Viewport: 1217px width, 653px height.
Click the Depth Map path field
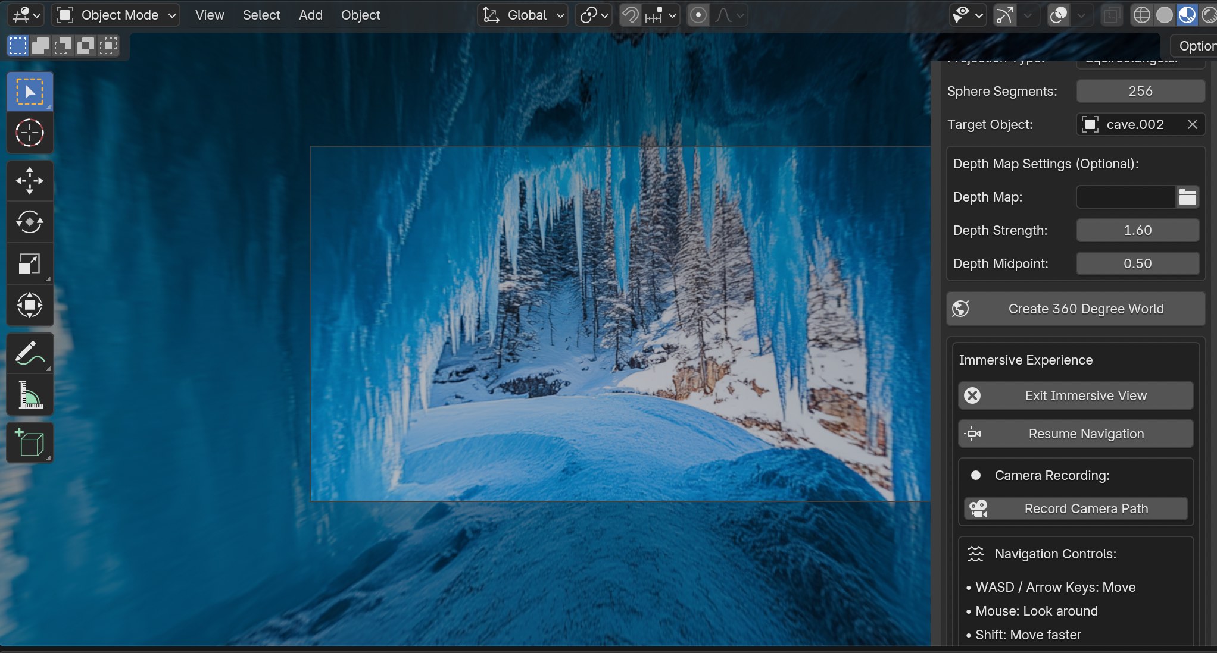(x=1125, y=197)
